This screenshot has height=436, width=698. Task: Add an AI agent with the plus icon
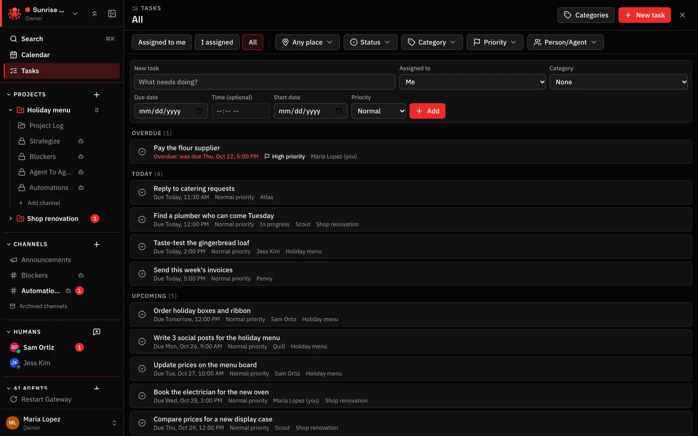97,388
